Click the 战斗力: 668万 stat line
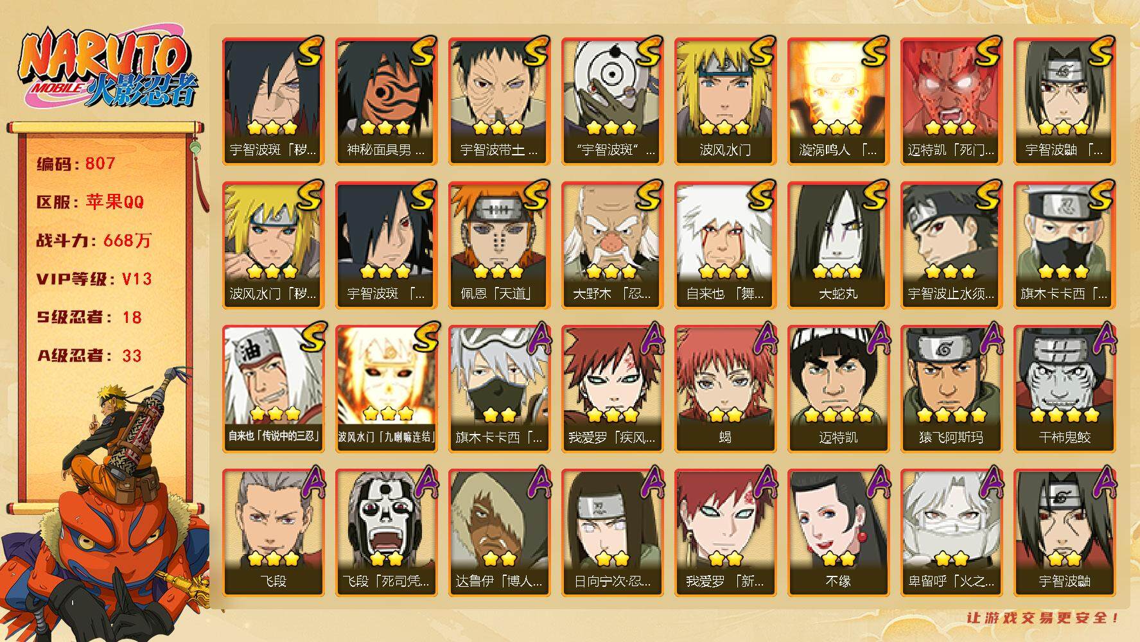The height and width of the screenshot is (642, 1140). tap(94, 240)
